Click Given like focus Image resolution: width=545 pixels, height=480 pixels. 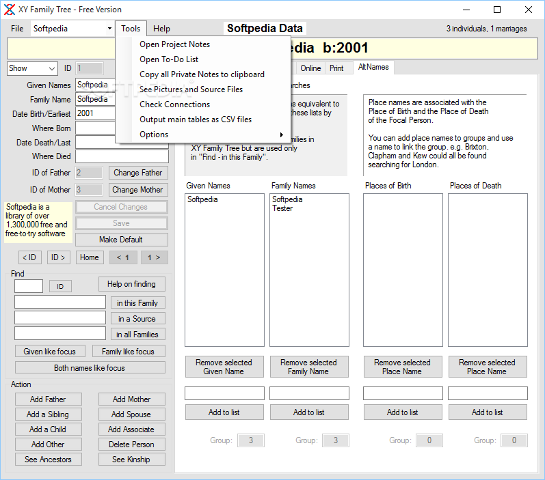point(50,351)
